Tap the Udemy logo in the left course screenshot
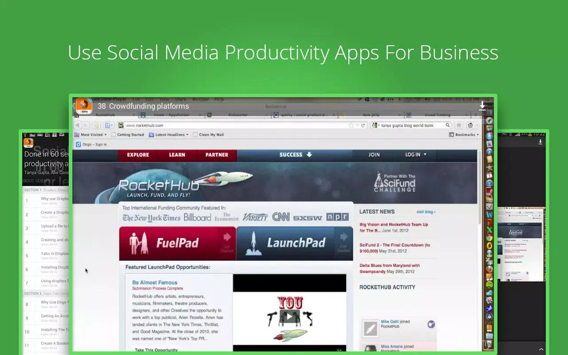This screenshot has height=355, width=568. [28, 143]
